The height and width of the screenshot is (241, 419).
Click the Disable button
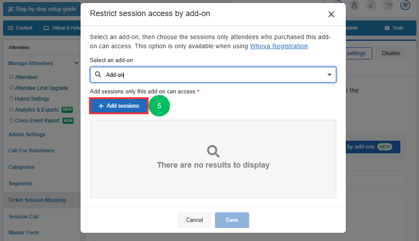pyautogui.click(x=391, y=53)
